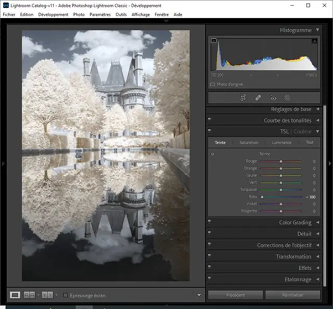Click the Bleu hue slider handle
This screenshot has height=309, width=333.
click(x=262, y=197)
